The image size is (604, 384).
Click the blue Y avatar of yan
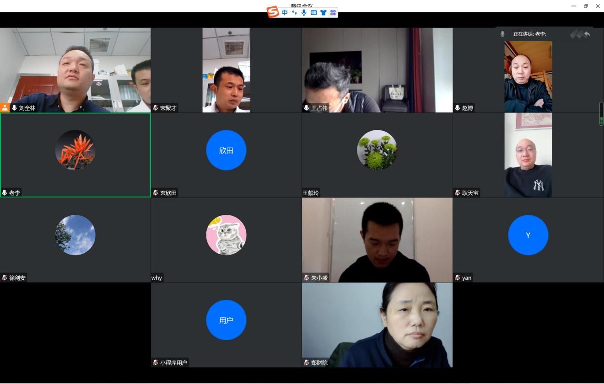(x=528, y=235)
